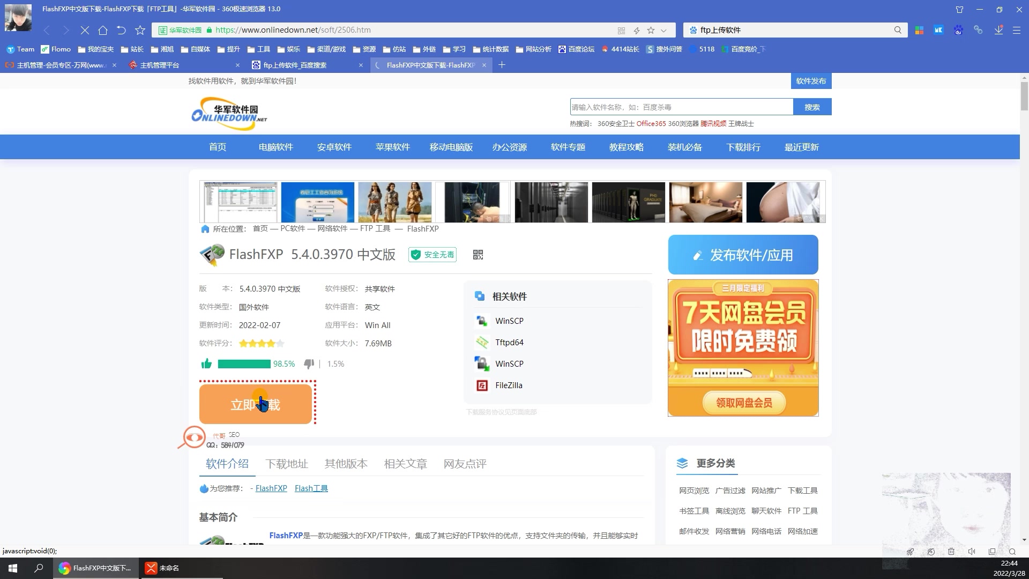Stop page loading with the X icon
The height and width of the screenshot is (579, 1029).
(x=84, y=30)
